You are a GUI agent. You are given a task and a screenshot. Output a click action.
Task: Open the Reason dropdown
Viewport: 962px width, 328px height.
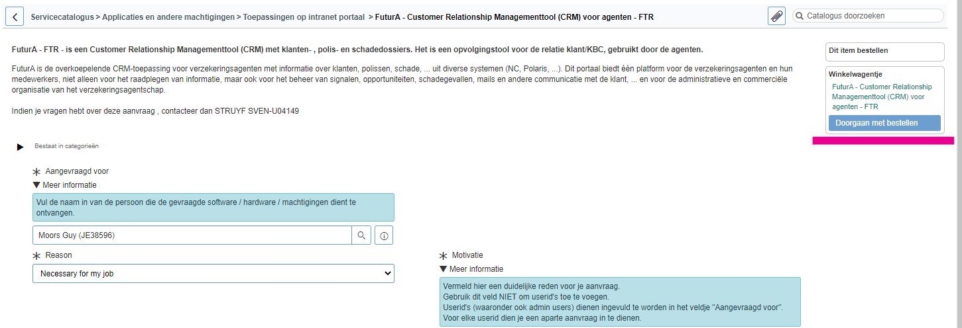213,273
